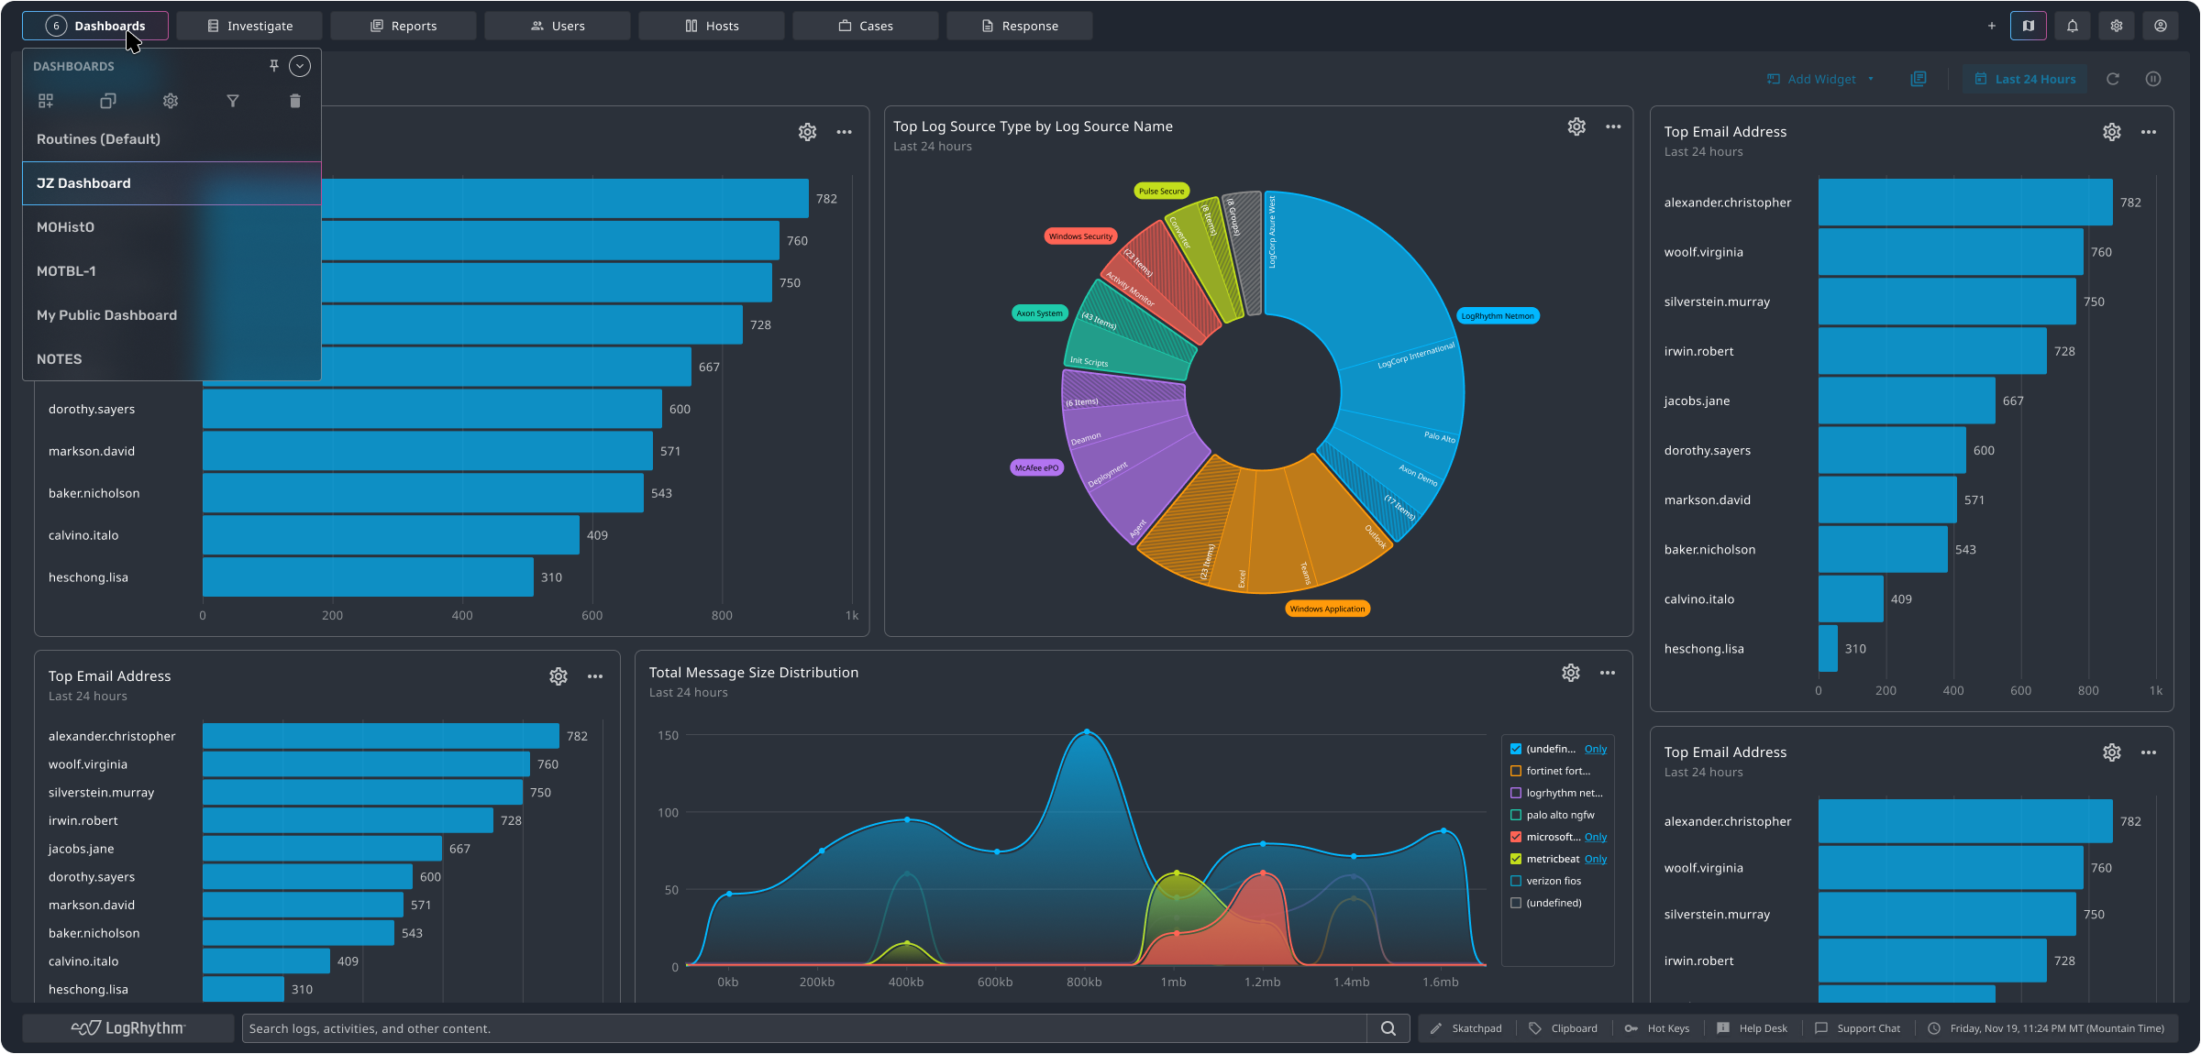Screen dimensions: 2201x1054
Task: Open settings gear of top-right Top Email Address widget
Action: coord(2112,132)
